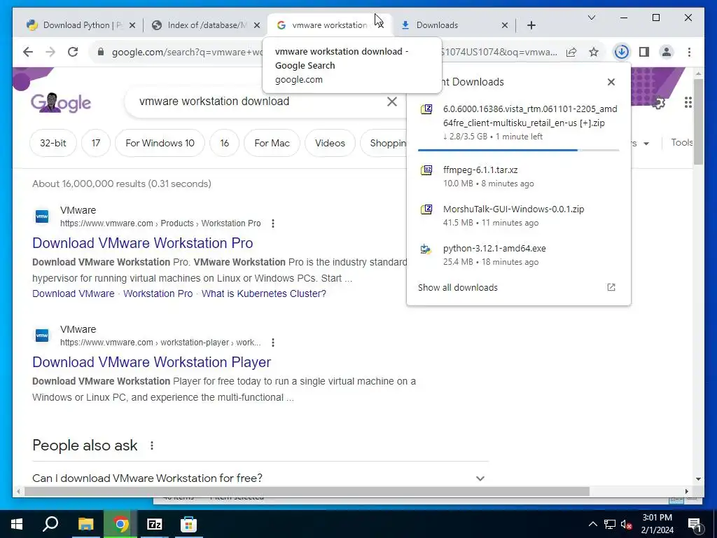Open ffmpeg-6.1.1.tar.xz from downloads list
This screenshot has width=717, height=538.
click(519, 177)
